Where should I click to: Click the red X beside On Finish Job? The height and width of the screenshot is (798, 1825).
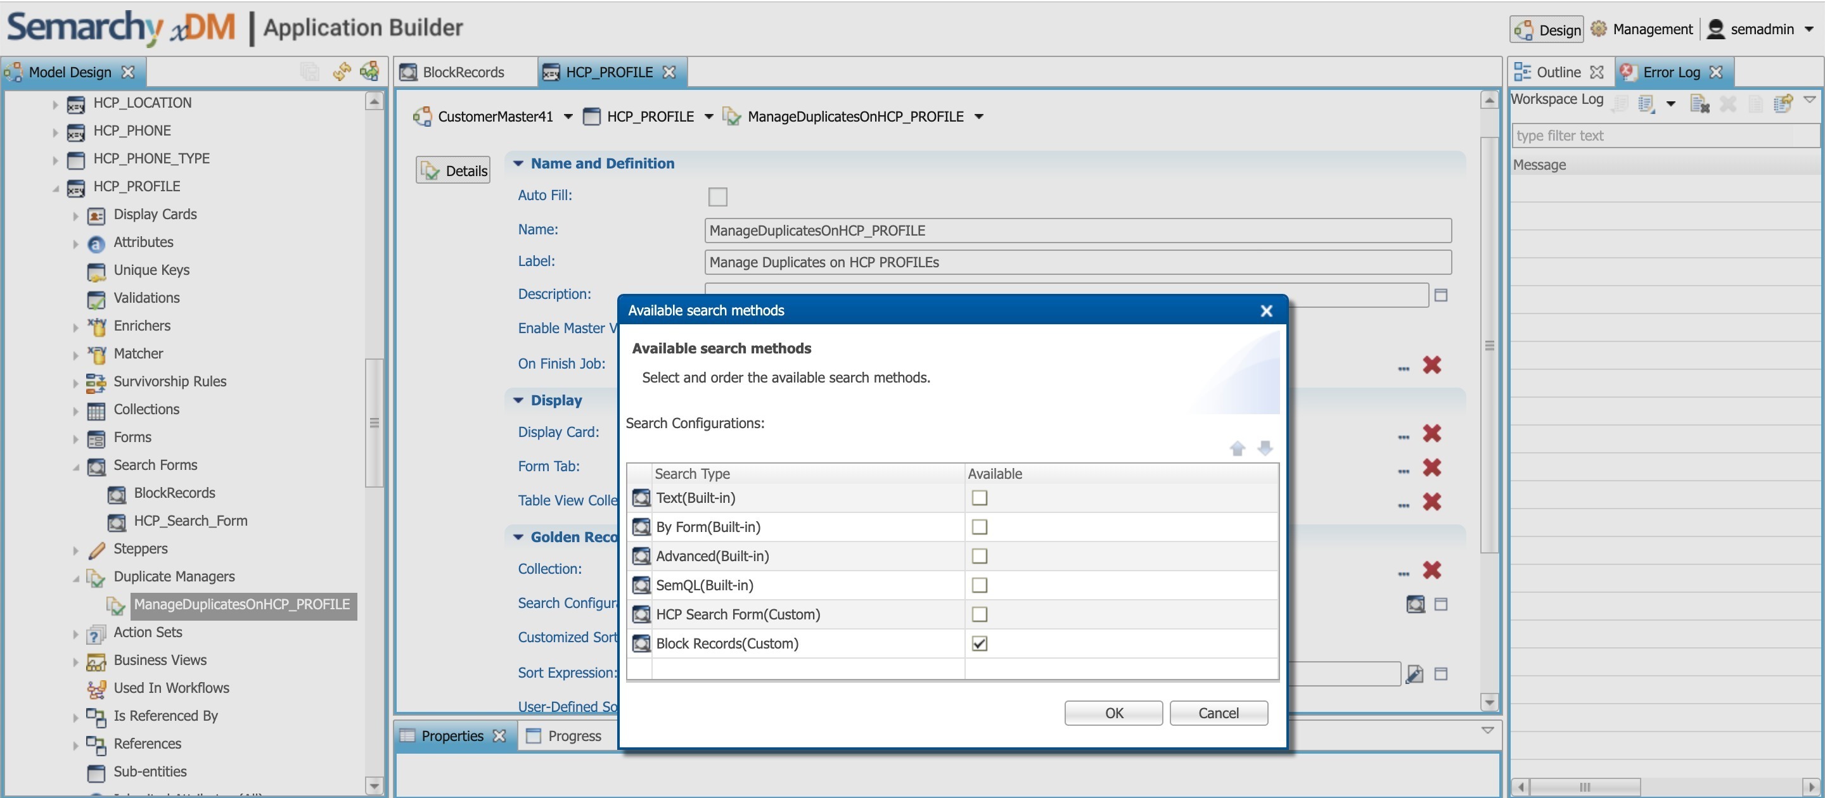coord(1432,365)
